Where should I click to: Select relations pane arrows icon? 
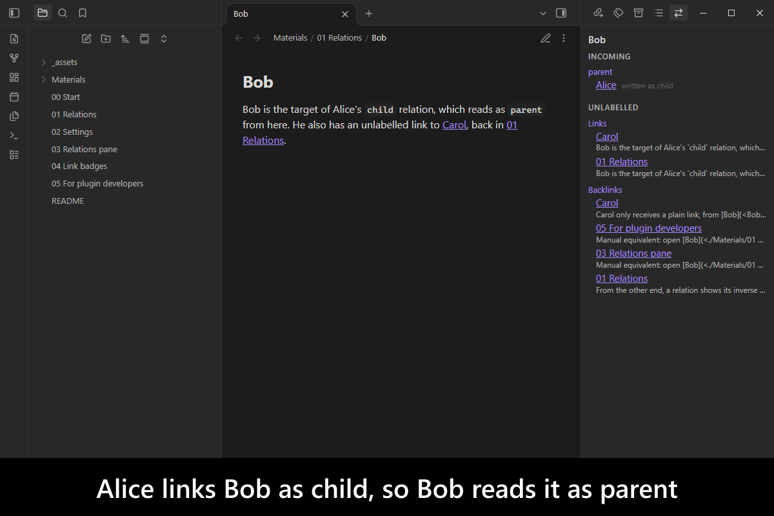pyautogui.click(x=679, y=13)
